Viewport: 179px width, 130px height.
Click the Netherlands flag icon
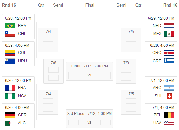tap(169, 26)
